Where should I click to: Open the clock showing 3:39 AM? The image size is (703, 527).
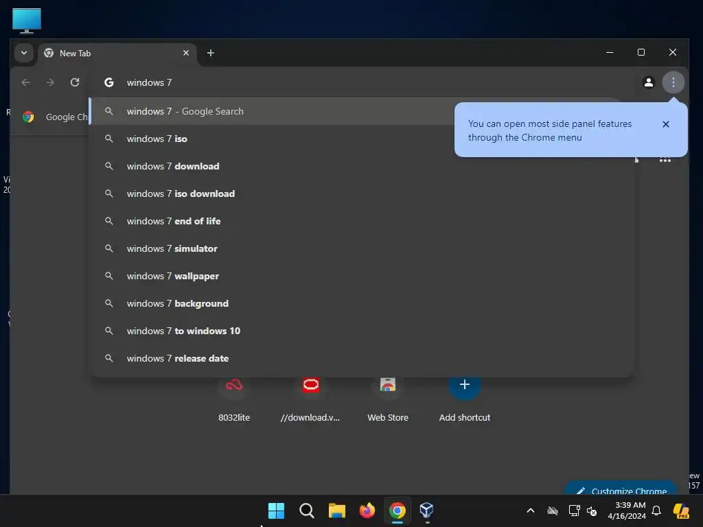tap(626, 511)
